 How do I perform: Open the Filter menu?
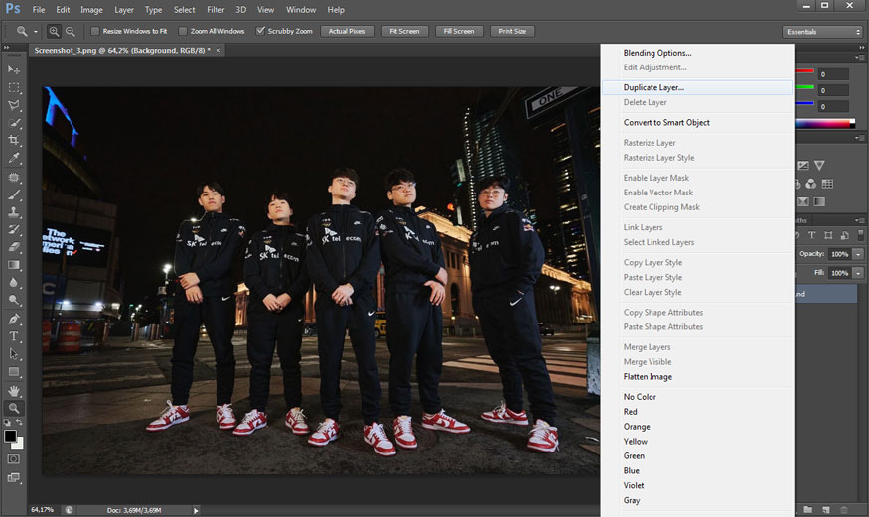(x=216, y=9)
